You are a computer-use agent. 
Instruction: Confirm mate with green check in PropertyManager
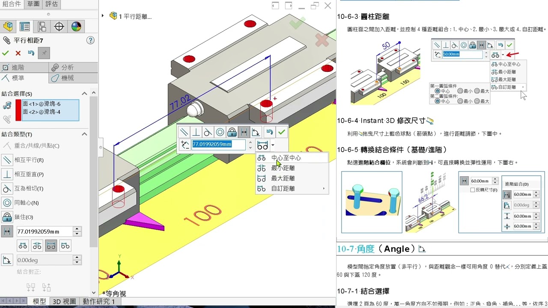(5, 53)
